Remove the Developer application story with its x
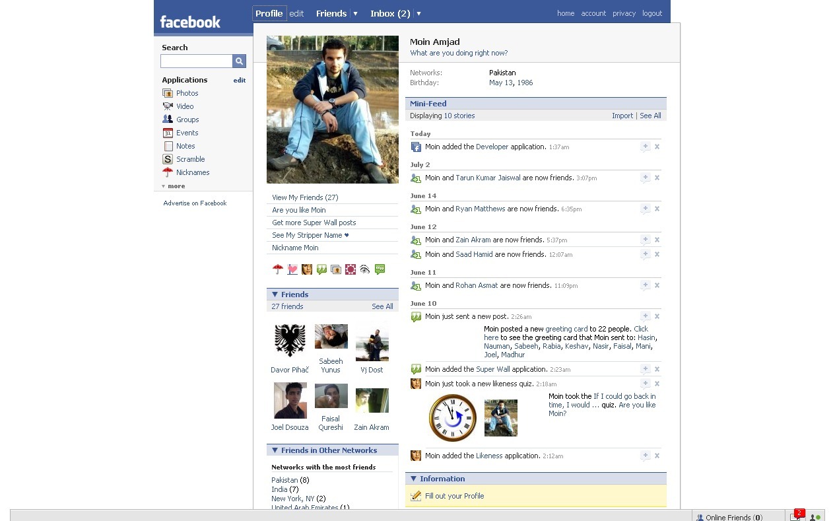The image size is (835, 521). click(x=657, y=147)
